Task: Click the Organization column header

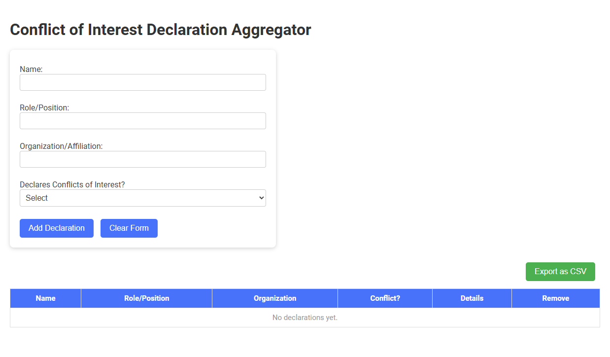Action: 274,298
